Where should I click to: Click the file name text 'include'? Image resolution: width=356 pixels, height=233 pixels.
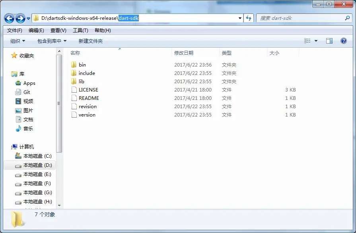(87, 73)
